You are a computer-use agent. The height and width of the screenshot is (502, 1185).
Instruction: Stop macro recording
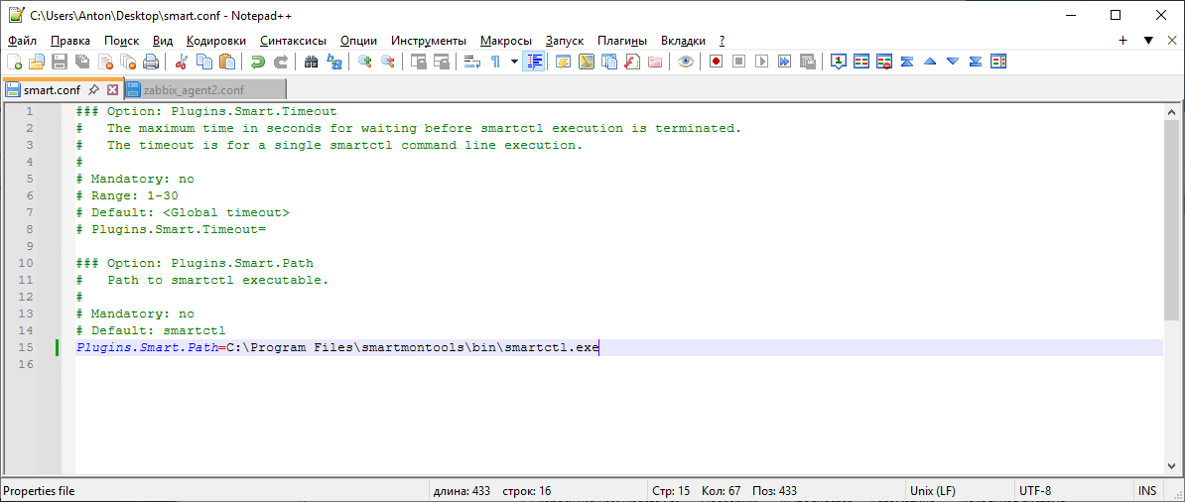(x=739, y=62)
